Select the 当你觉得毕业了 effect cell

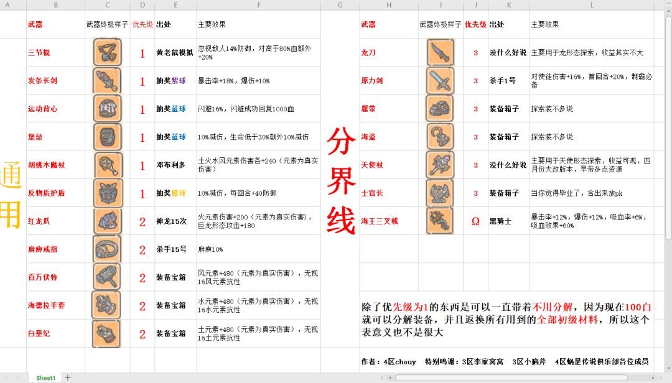click(592, 193)
